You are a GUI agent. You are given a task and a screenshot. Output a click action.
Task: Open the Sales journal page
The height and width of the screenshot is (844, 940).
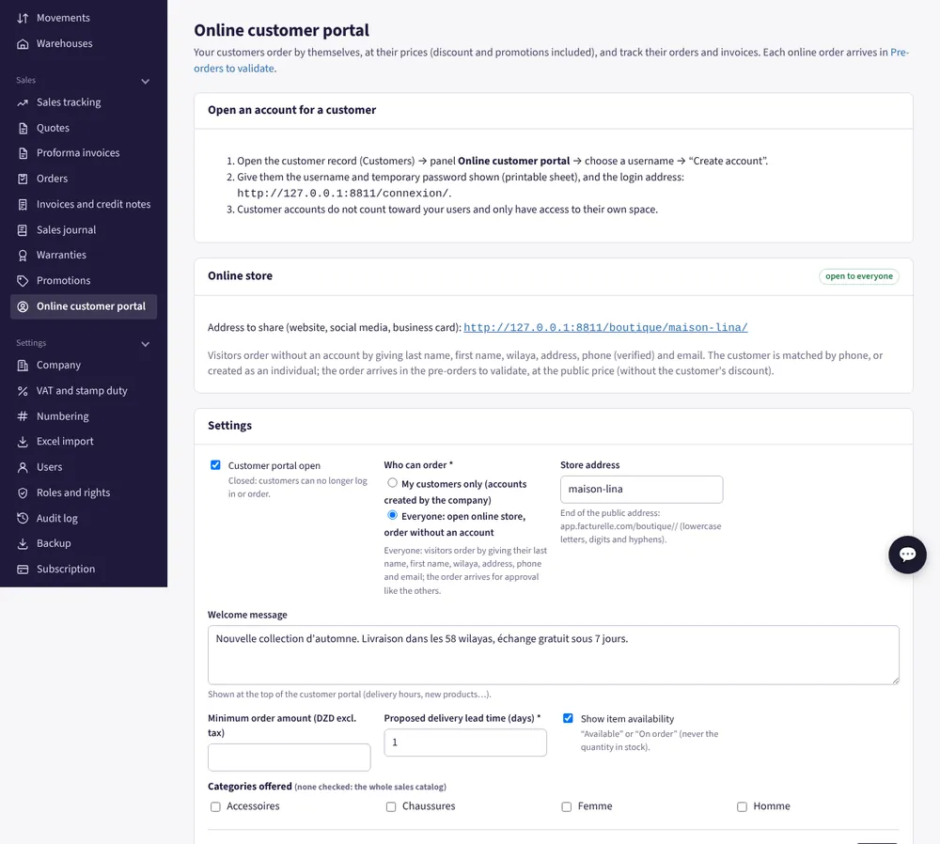[x=84, y=230]
